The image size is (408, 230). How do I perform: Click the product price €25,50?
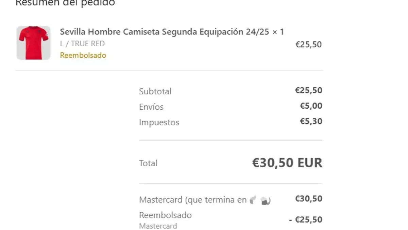(x=308, y=45)
